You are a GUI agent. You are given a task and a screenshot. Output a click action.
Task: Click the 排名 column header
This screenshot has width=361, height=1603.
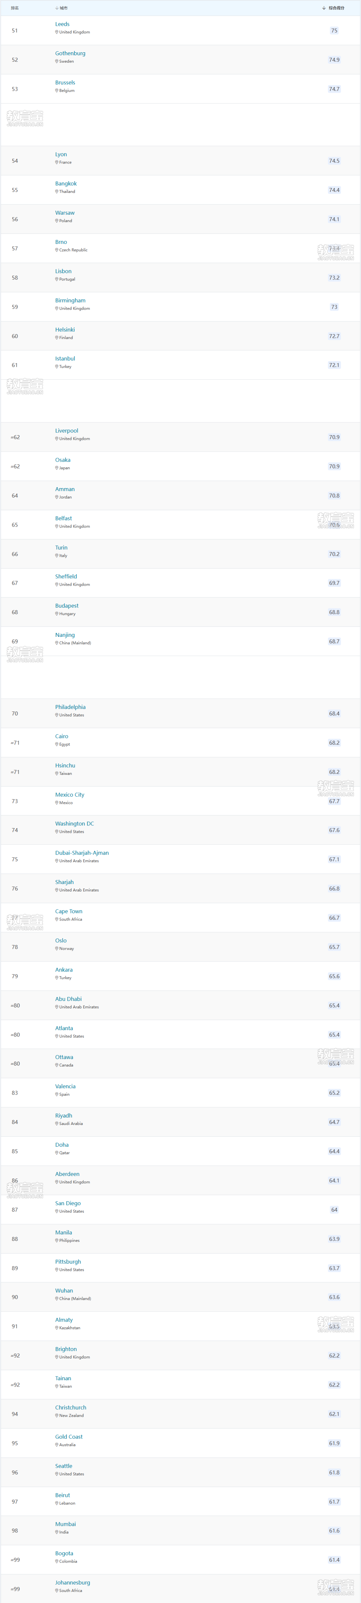15,8
